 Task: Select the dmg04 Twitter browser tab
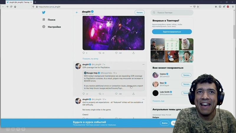click(19, 2)
